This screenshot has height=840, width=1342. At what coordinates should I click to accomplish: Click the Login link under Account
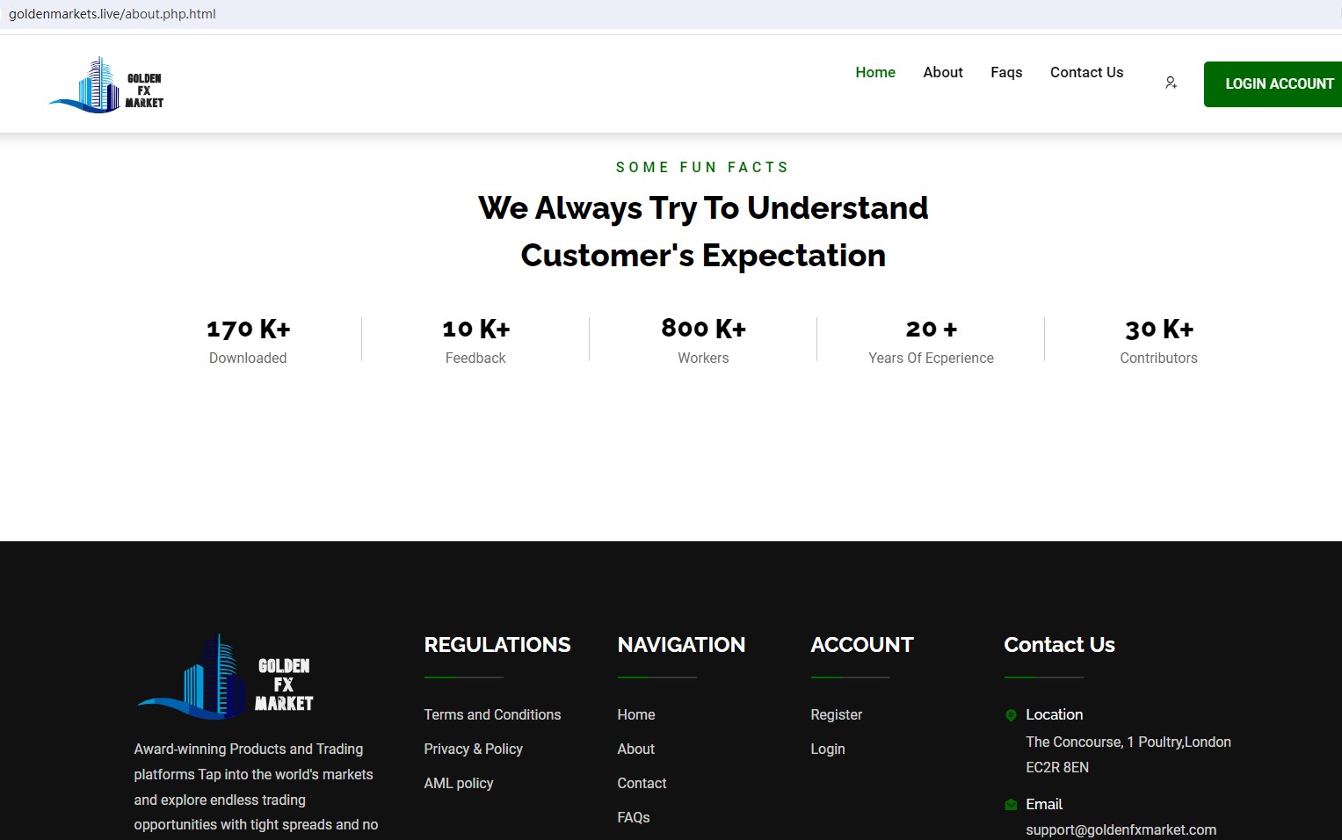point(828,749)
